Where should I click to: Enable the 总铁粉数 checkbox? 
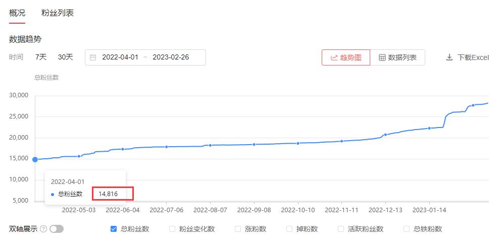tap(407, 229)
